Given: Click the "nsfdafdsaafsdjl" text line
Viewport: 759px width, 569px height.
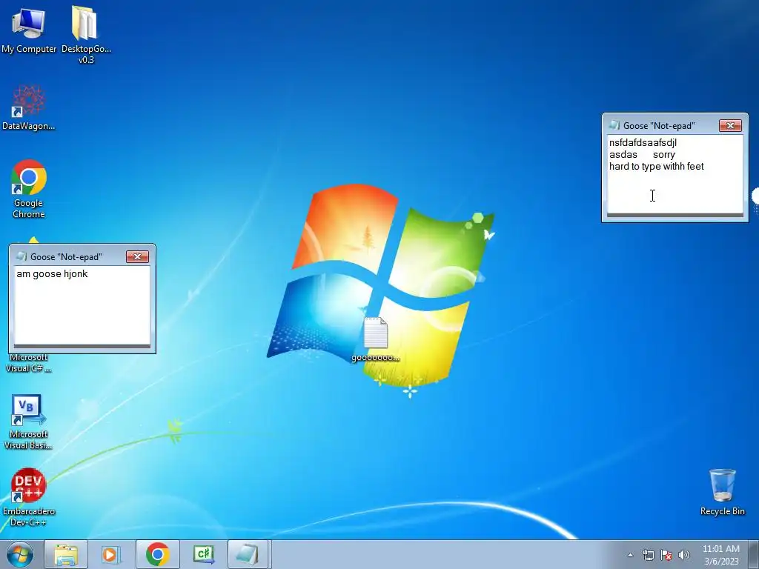Looking at the screenshot, I should [x=643, y=143].
